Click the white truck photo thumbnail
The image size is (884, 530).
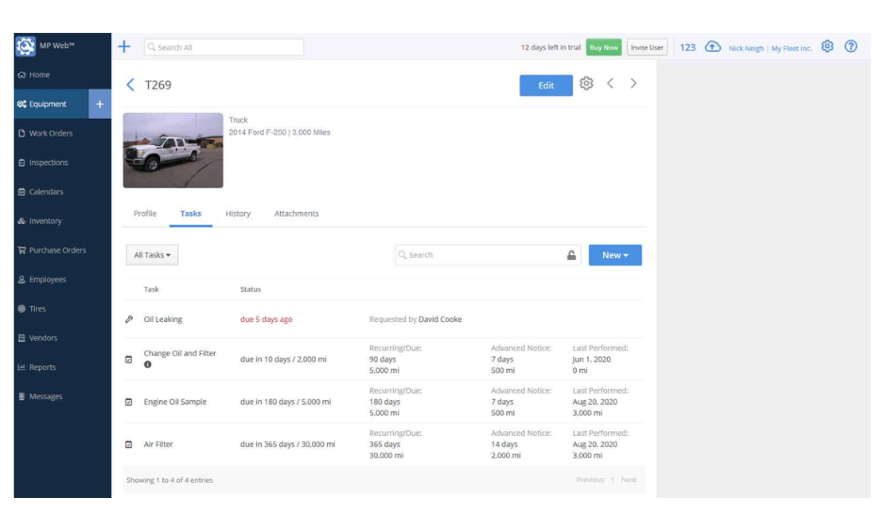[172, 151]
